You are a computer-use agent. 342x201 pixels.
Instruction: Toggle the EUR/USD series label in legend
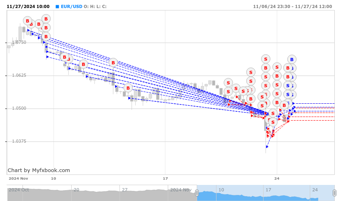point(72,6)
